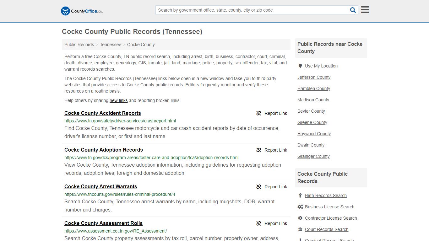
Task: Go to Grainger County records
Action: coord(313,156)
